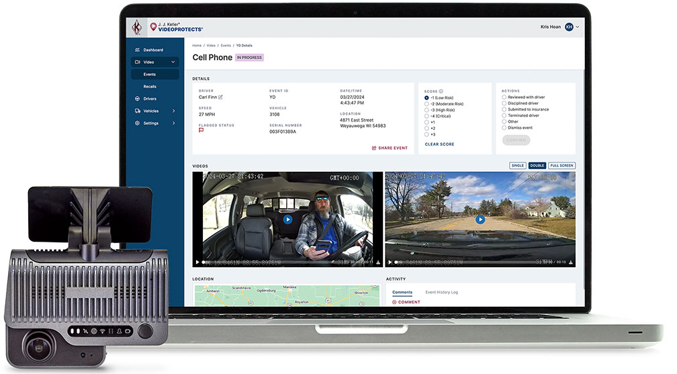Expand the Vehicles sidebar submenu
Viewport: 677px width, 374px height.
tap(173, 111)
